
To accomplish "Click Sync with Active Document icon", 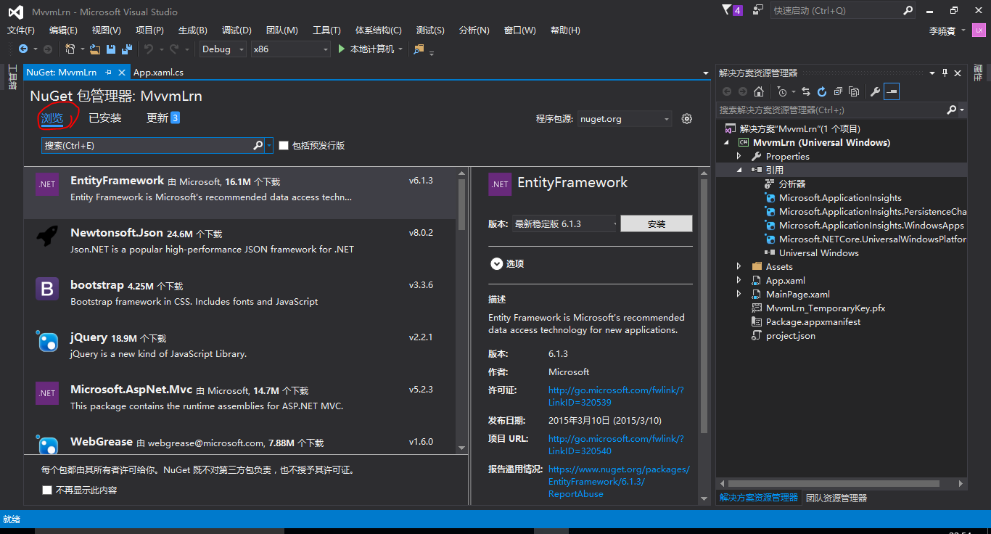I will click(805, 91).
